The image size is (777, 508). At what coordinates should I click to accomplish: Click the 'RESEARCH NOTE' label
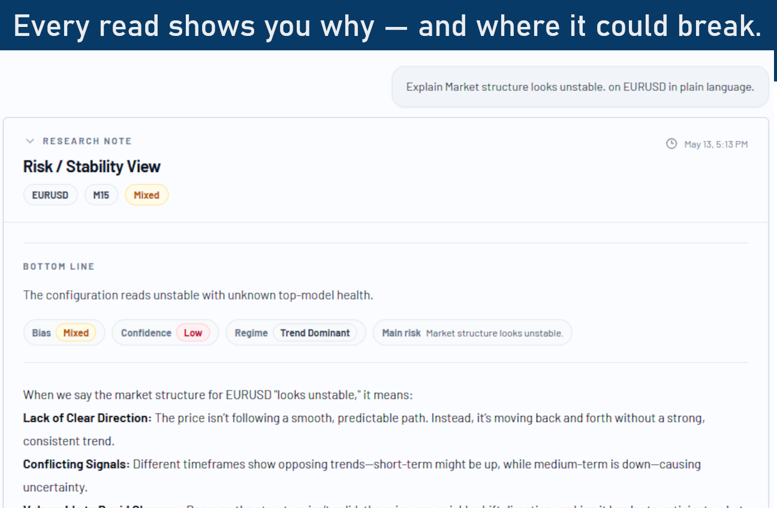click(87, 141)
